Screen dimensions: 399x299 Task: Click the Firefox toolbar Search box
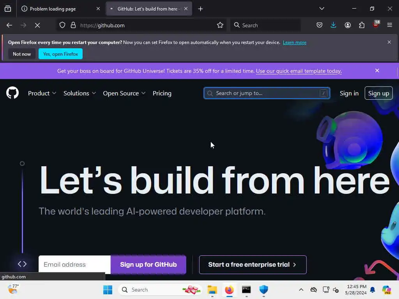265,25
